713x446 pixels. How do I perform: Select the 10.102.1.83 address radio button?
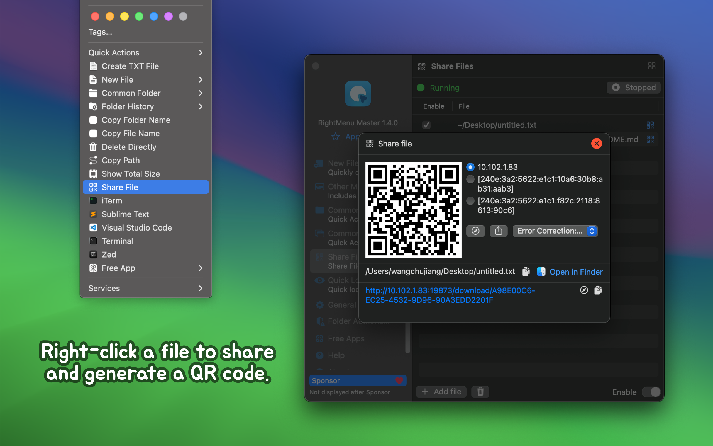[470, 167]
